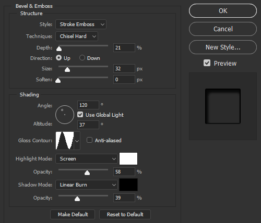The image size is (261, 223).
Task: Click the Highlight Opacity field showing 58
Action: pos(124,172)
